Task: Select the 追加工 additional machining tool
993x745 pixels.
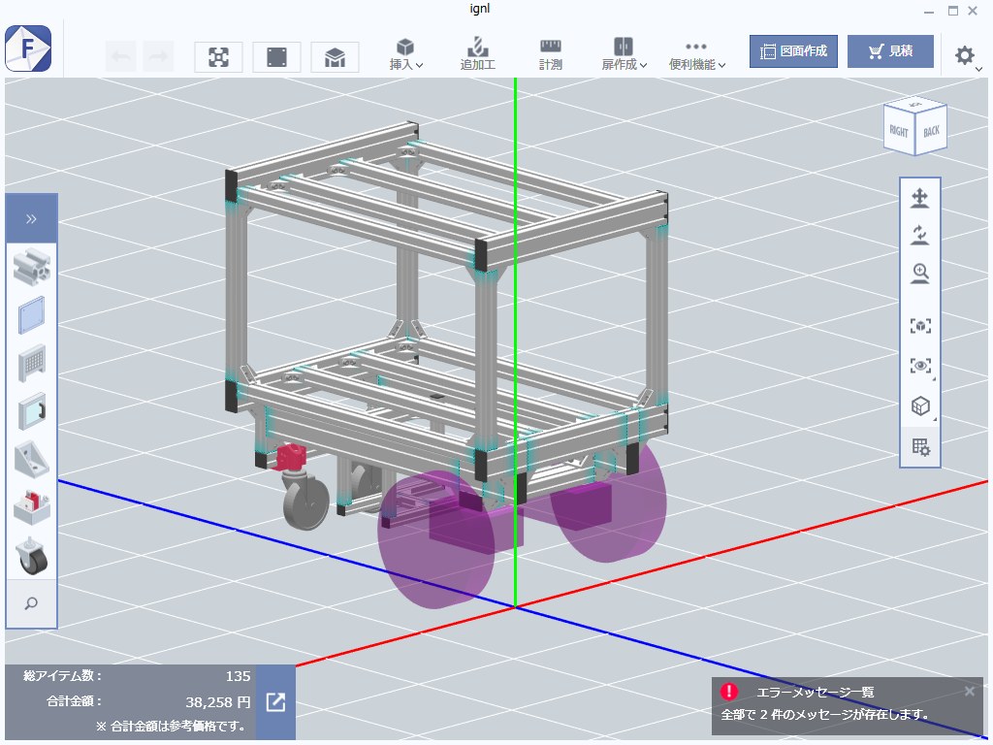Action: [x=477, y=54]
